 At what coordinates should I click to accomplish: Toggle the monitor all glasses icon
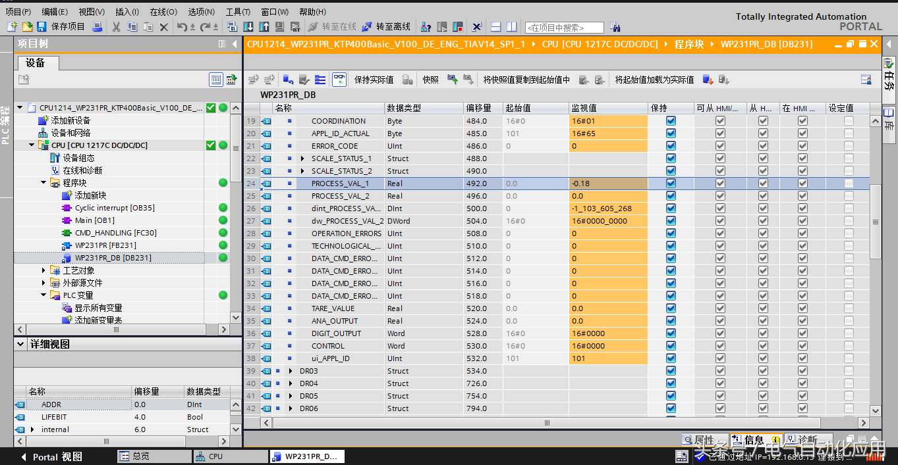[x=339, y=80]
